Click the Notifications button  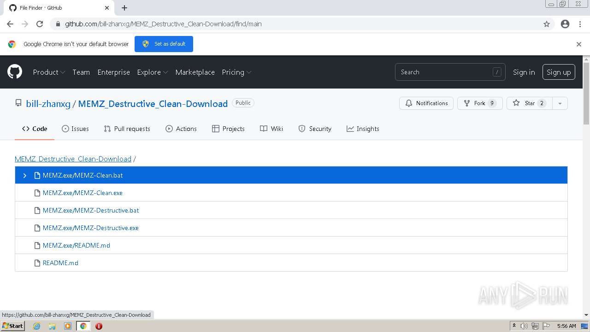[426, 103]
